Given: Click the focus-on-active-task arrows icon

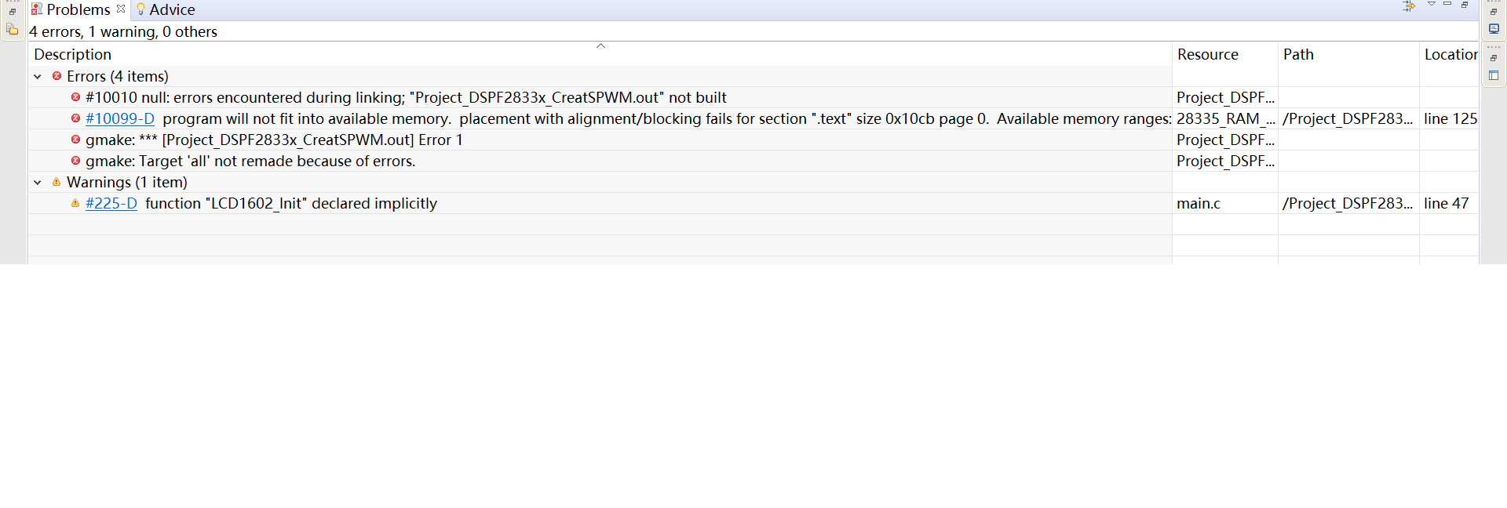Looking at the screenshot, I should (1409, 6).
